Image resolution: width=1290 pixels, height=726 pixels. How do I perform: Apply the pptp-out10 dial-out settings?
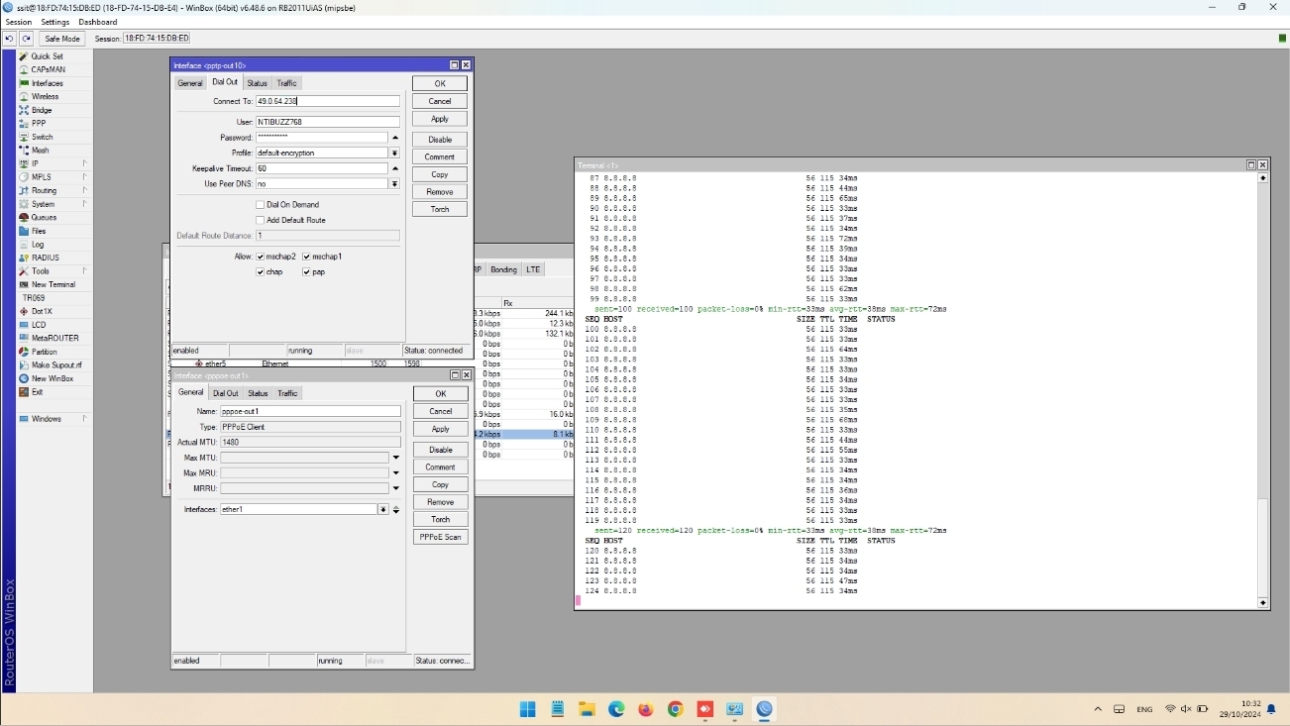pos(439,119)
